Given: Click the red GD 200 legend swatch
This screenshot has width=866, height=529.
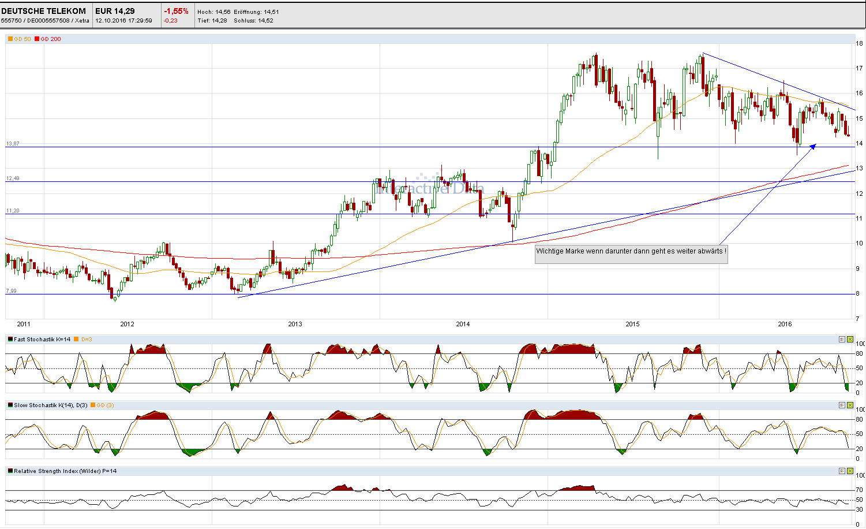Looking at the screenshot, I should pos(37,39).
